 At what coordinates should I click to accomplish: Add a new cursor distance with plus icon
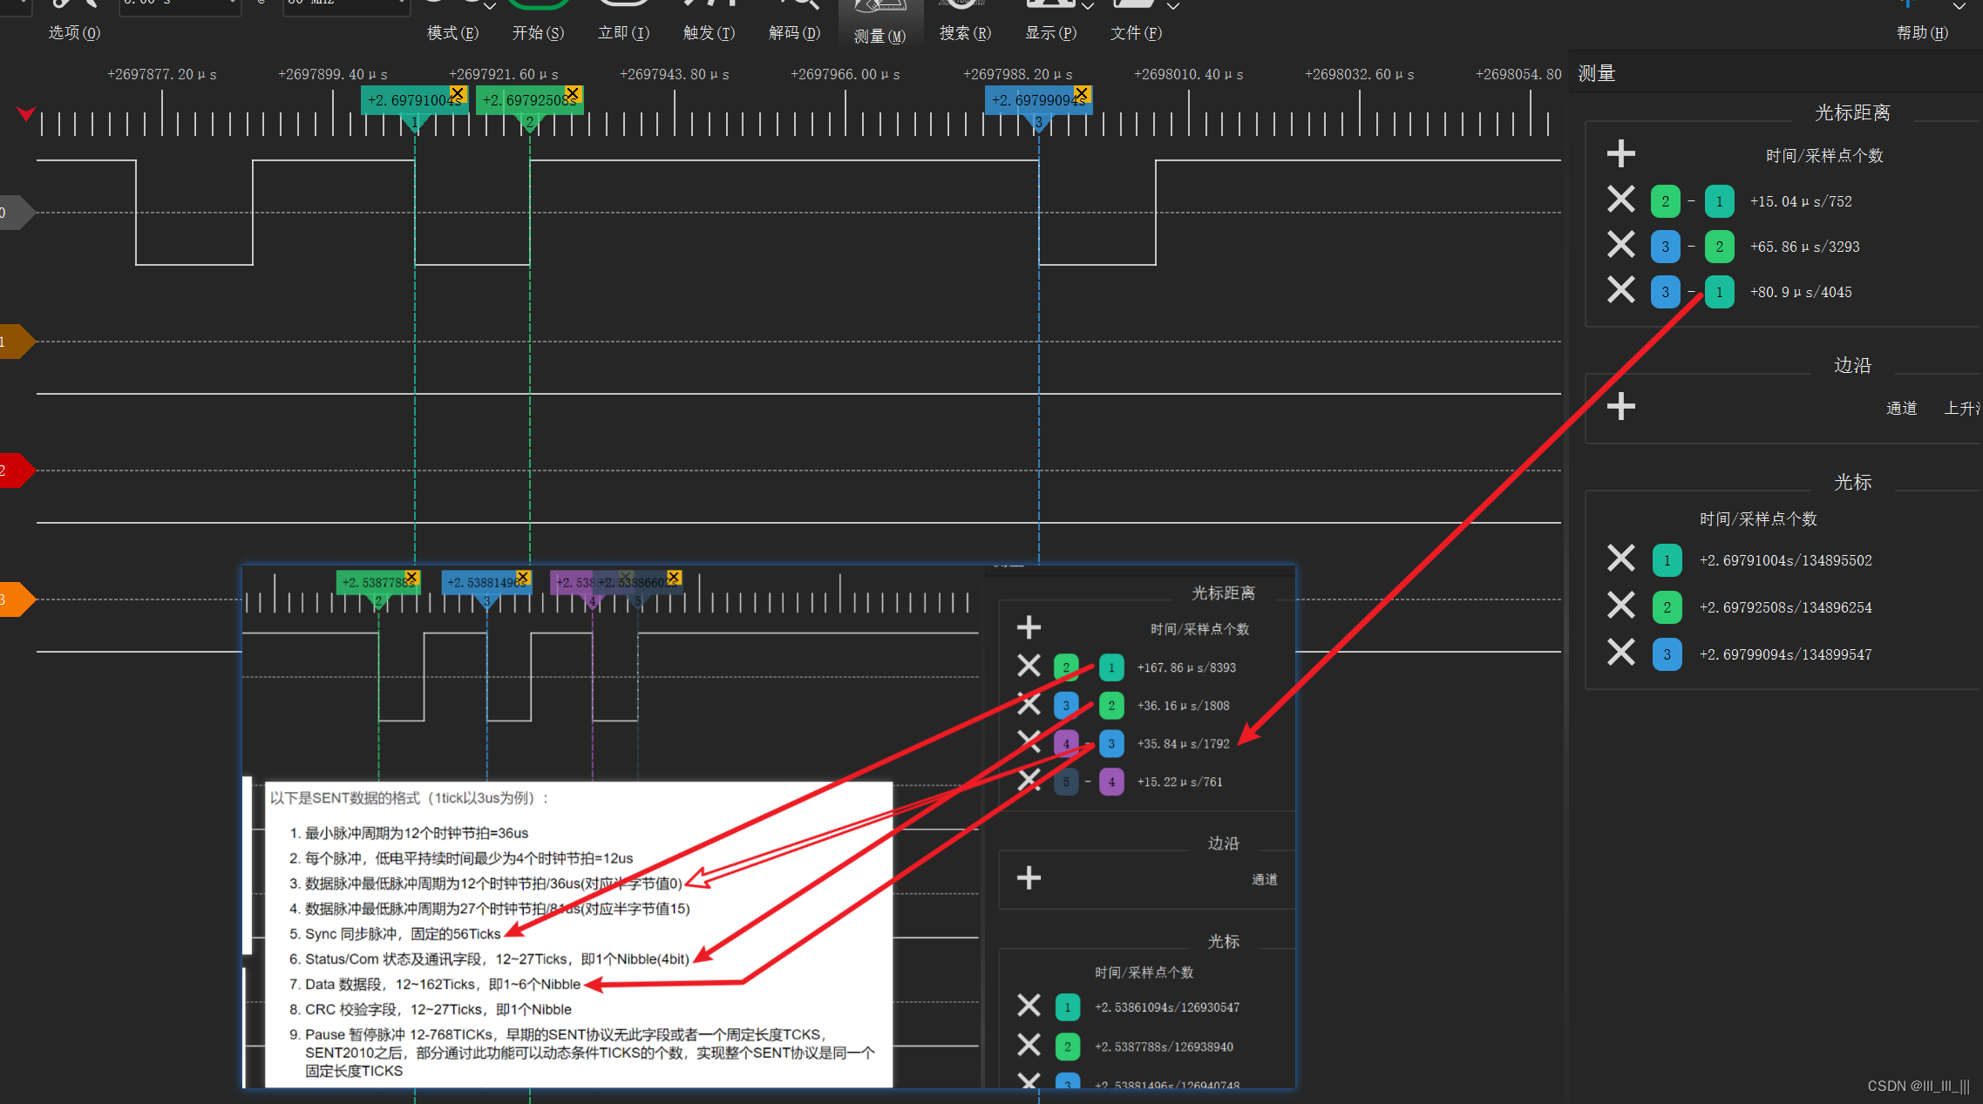(1620, 154)
